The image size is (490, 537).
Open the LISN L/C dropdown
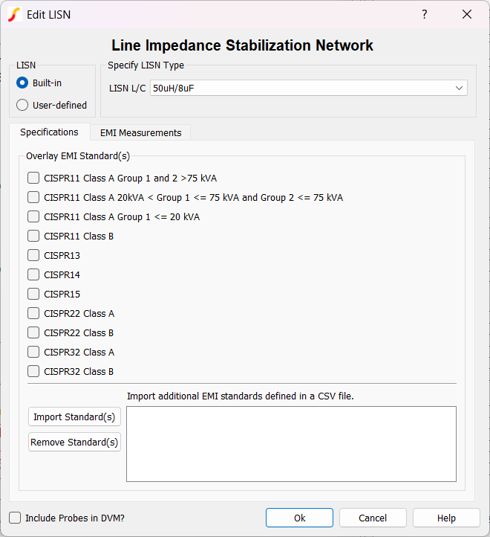tap(309, 88)
